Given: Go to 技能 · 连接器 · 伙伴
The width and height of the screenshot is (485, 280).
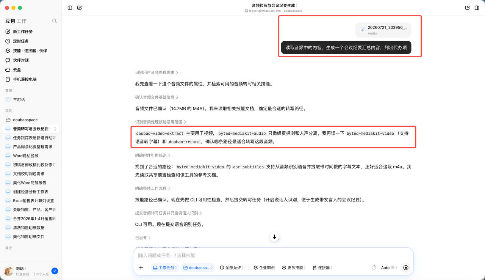Looking at the screenshot, I should (31, 50).
